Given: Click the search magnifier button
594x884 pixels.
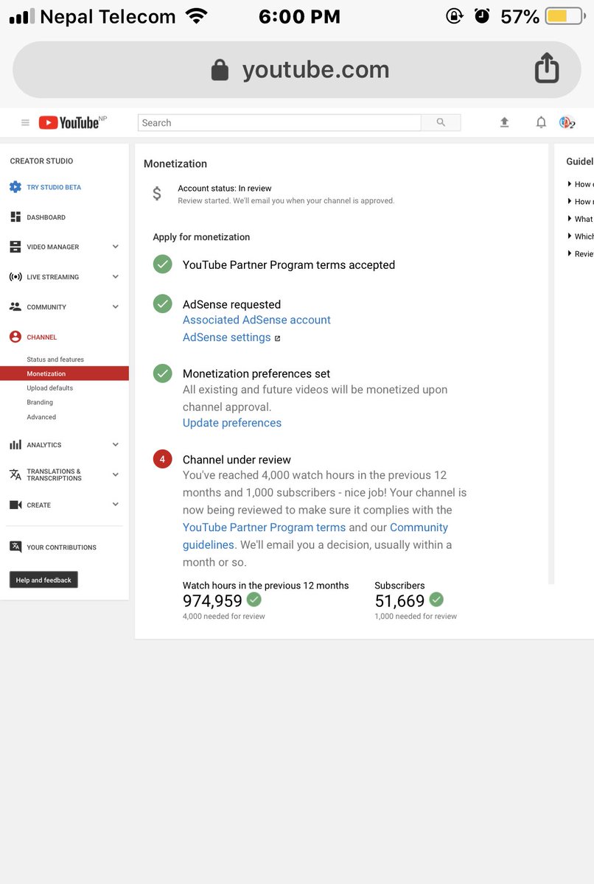Looking at the screenshot, I should [x=441, y=123].
